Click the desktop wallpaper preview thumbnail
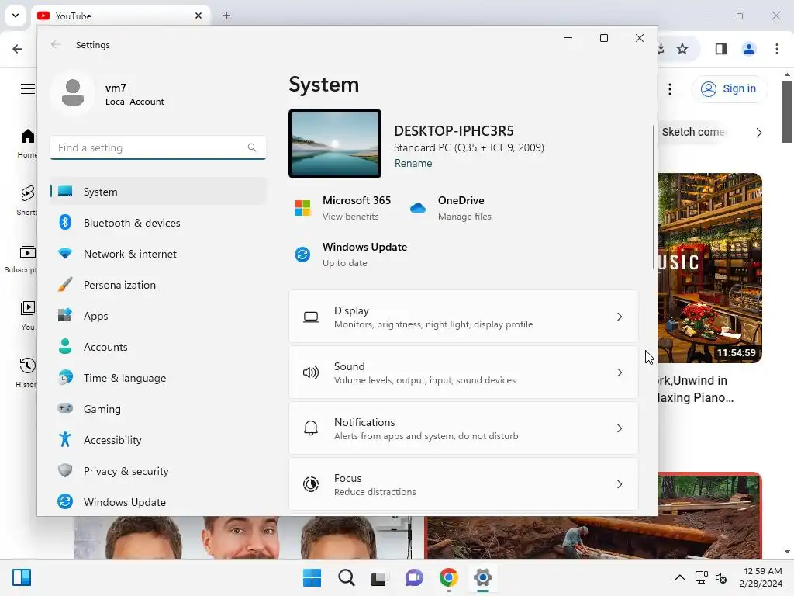The image size is (794, 596). [x=335, y=144]
